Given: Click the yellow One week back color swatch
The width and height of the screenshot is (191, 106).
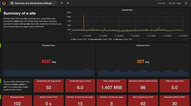Looking at the screenshot, I should [x=89, y=39].
